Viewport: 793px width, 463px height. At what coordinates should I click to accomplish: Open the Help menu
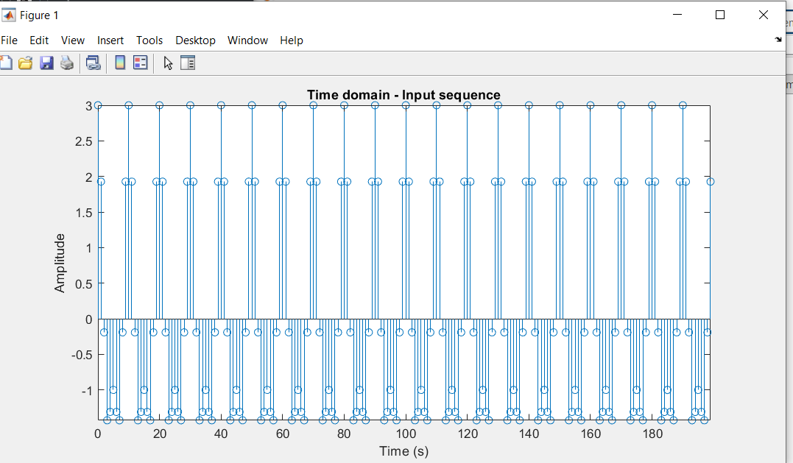[x=292, y=40]
